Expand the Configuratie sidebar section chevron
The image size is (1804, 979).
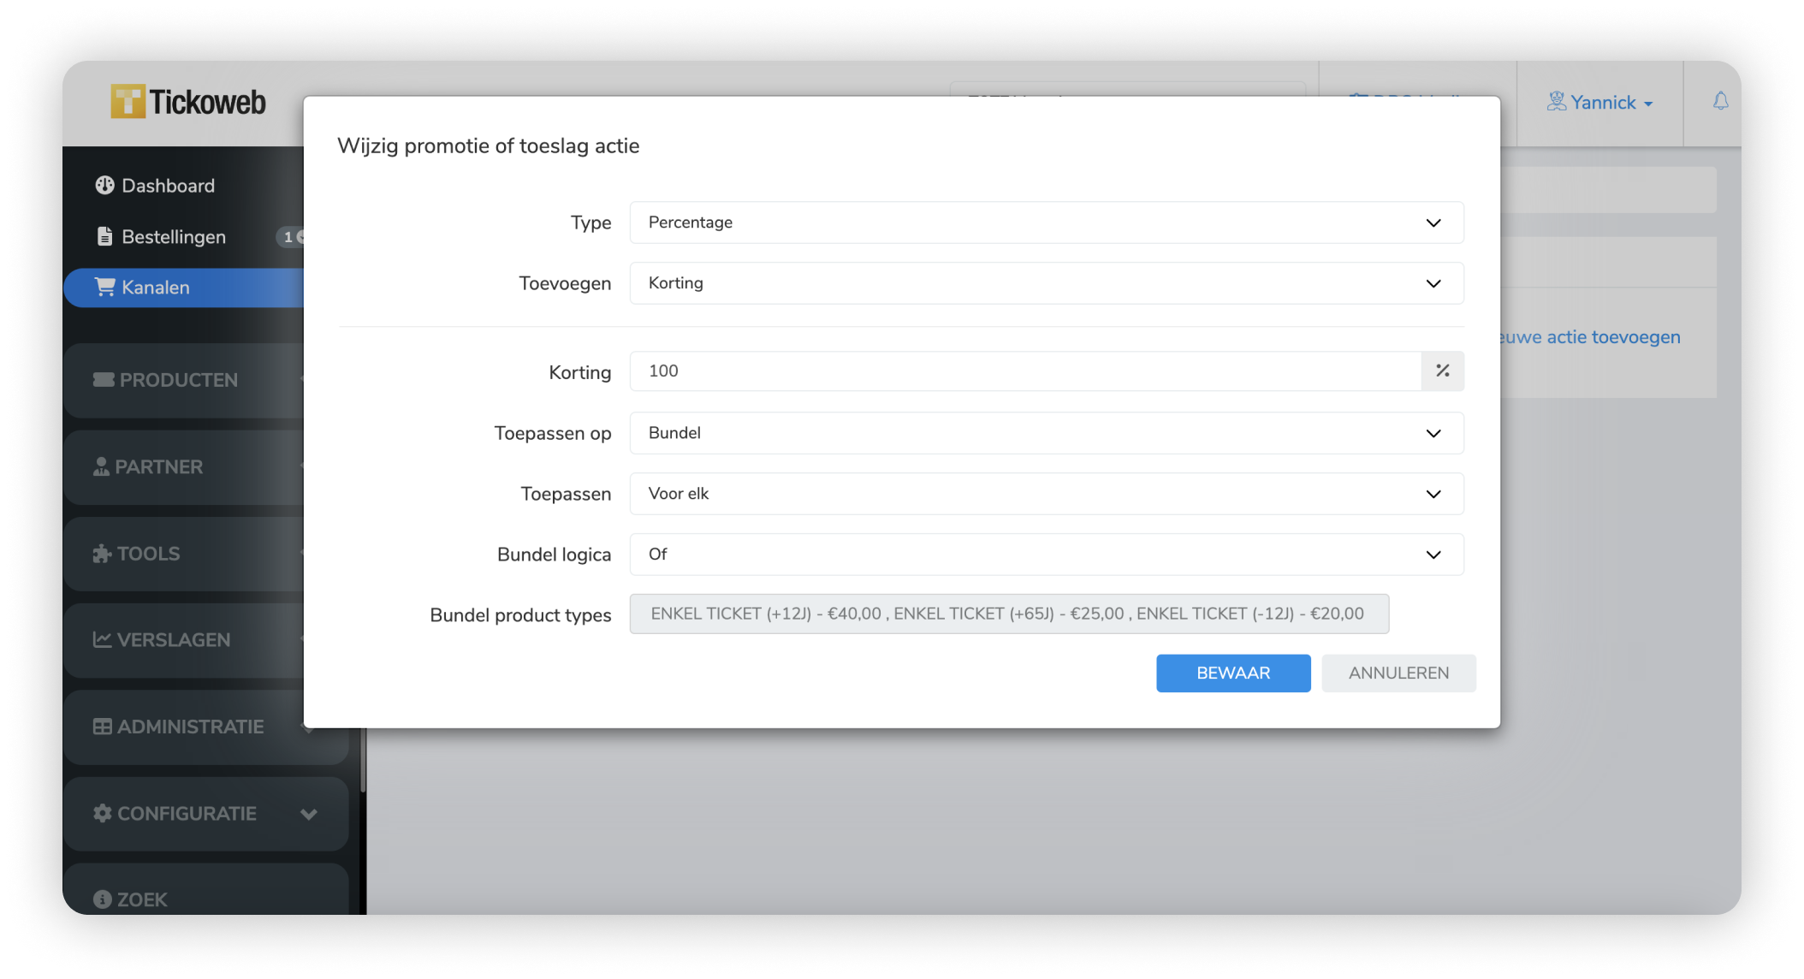(x=309, y=814)
